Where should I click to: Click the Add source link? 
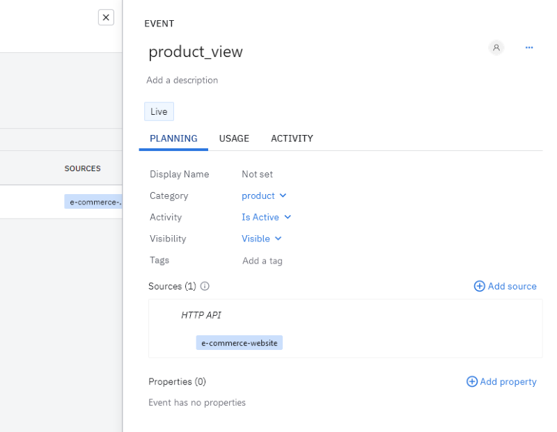click(x=511, y=286)
